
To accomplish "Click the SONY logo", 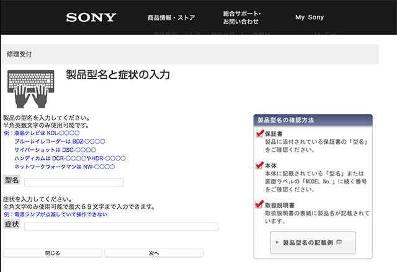I will coord(91,17).
